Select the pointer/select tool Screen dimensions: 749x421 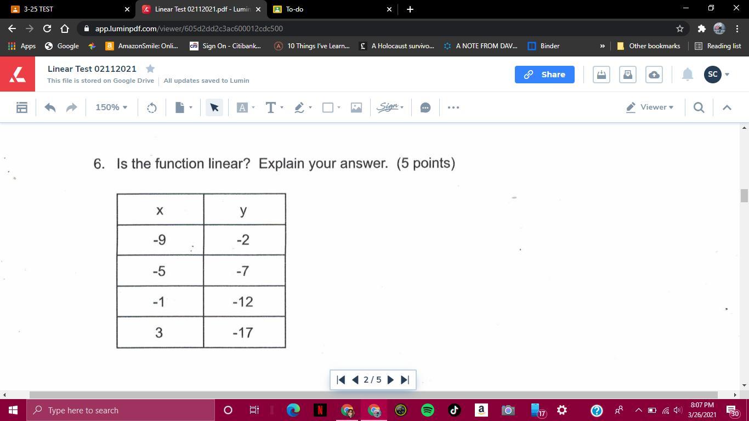(x=214, y=107)
